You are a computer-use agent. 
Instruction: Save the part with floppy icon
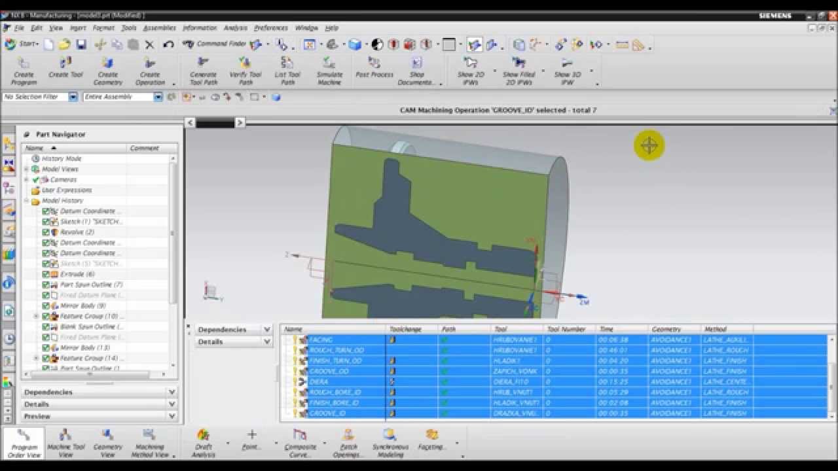[x=81, y=44]
